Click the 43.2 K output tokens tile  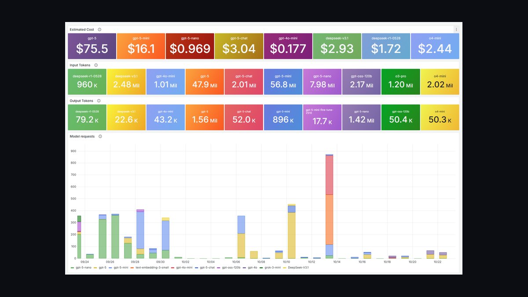[x=165, y=117]
